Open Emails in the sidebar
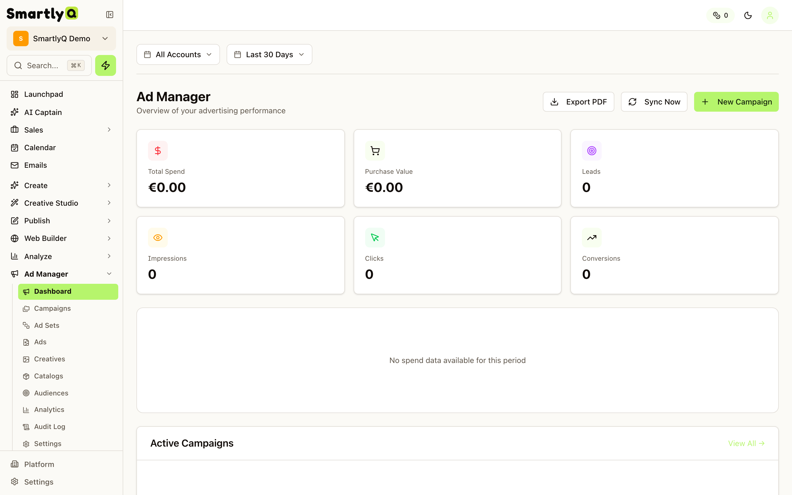The width and height of the screenshot is (792, 495). pyautogui.click(x=61, y=165)
